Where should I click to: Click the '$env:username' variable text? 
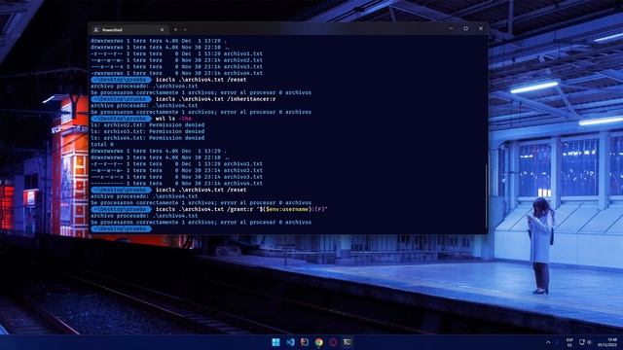click(287, 209)
